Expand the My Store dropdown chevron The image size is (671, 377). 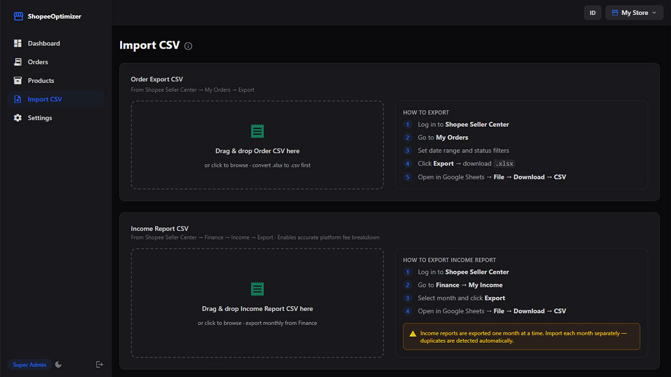point(654,13)
